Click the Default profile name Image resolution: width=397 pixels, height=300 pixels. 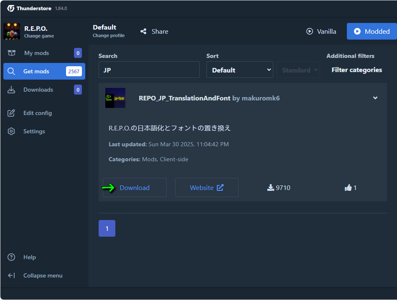coord(104,27)
